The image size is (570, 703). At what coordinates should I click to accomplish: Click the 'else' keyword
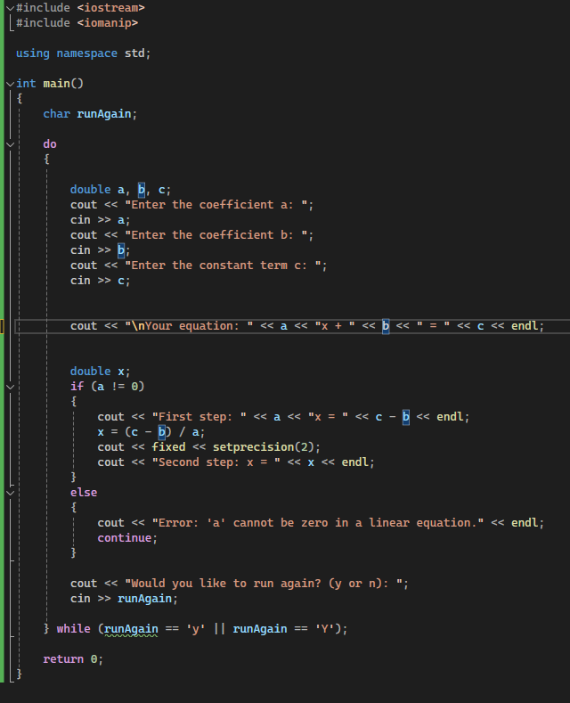coord(84,493)
